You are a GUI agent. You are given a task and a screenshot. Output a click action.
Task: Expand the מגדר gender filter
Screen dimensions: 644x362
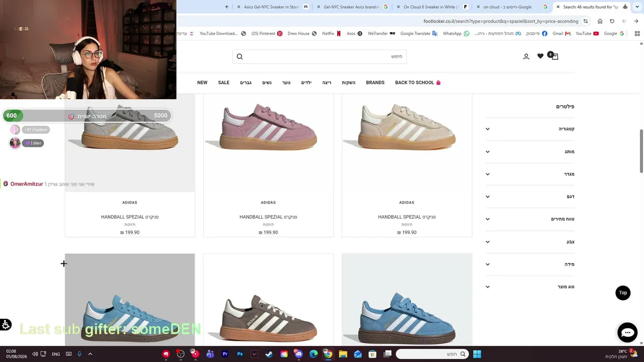tap(530, 174)
